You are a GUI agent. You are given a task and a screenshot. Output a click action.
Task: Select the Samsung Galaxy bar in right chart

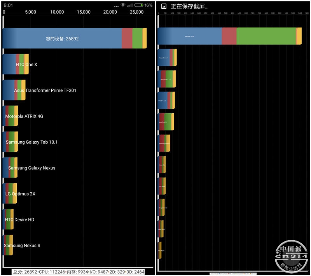point(164,143)
